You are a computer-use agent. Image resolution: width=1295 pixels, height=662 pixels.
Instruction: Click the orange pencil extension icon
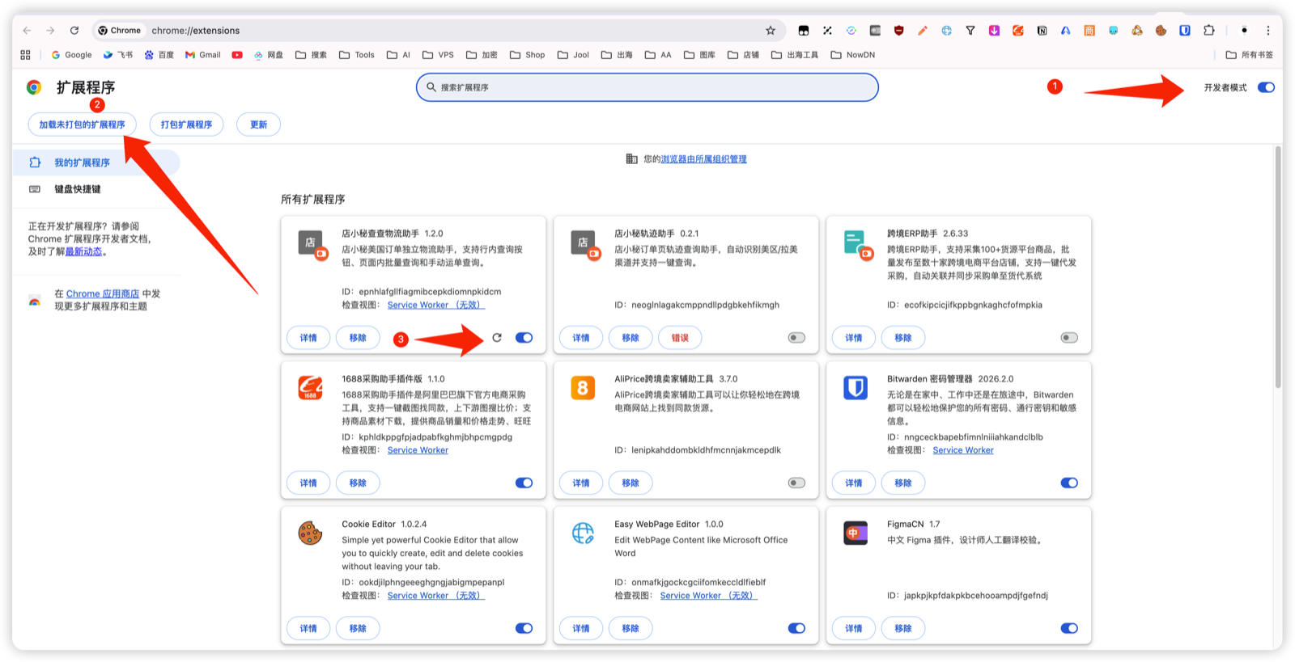point(923,31)
